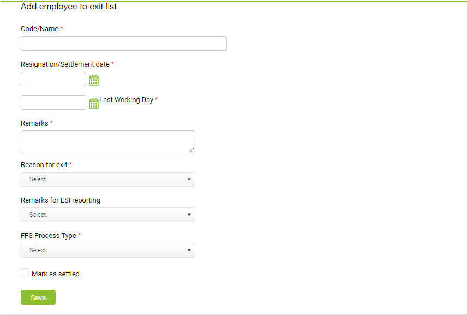Viewport: 467px width, 315px height.
Task: Click the Reason for exit label
Action: coord(44,165)
